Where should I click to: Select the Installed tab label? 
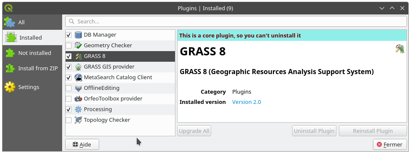[31, 37]
